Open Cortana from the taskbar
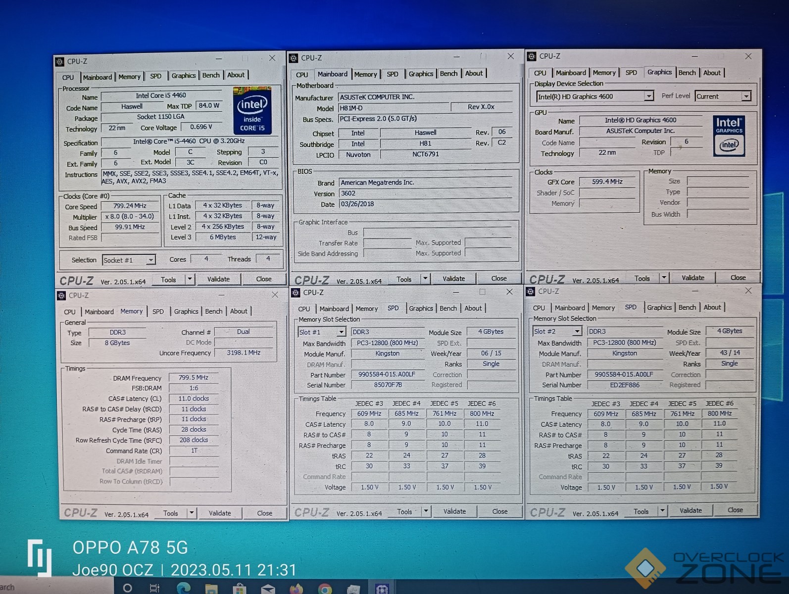789x594 pixels. [x=128, y=588]
